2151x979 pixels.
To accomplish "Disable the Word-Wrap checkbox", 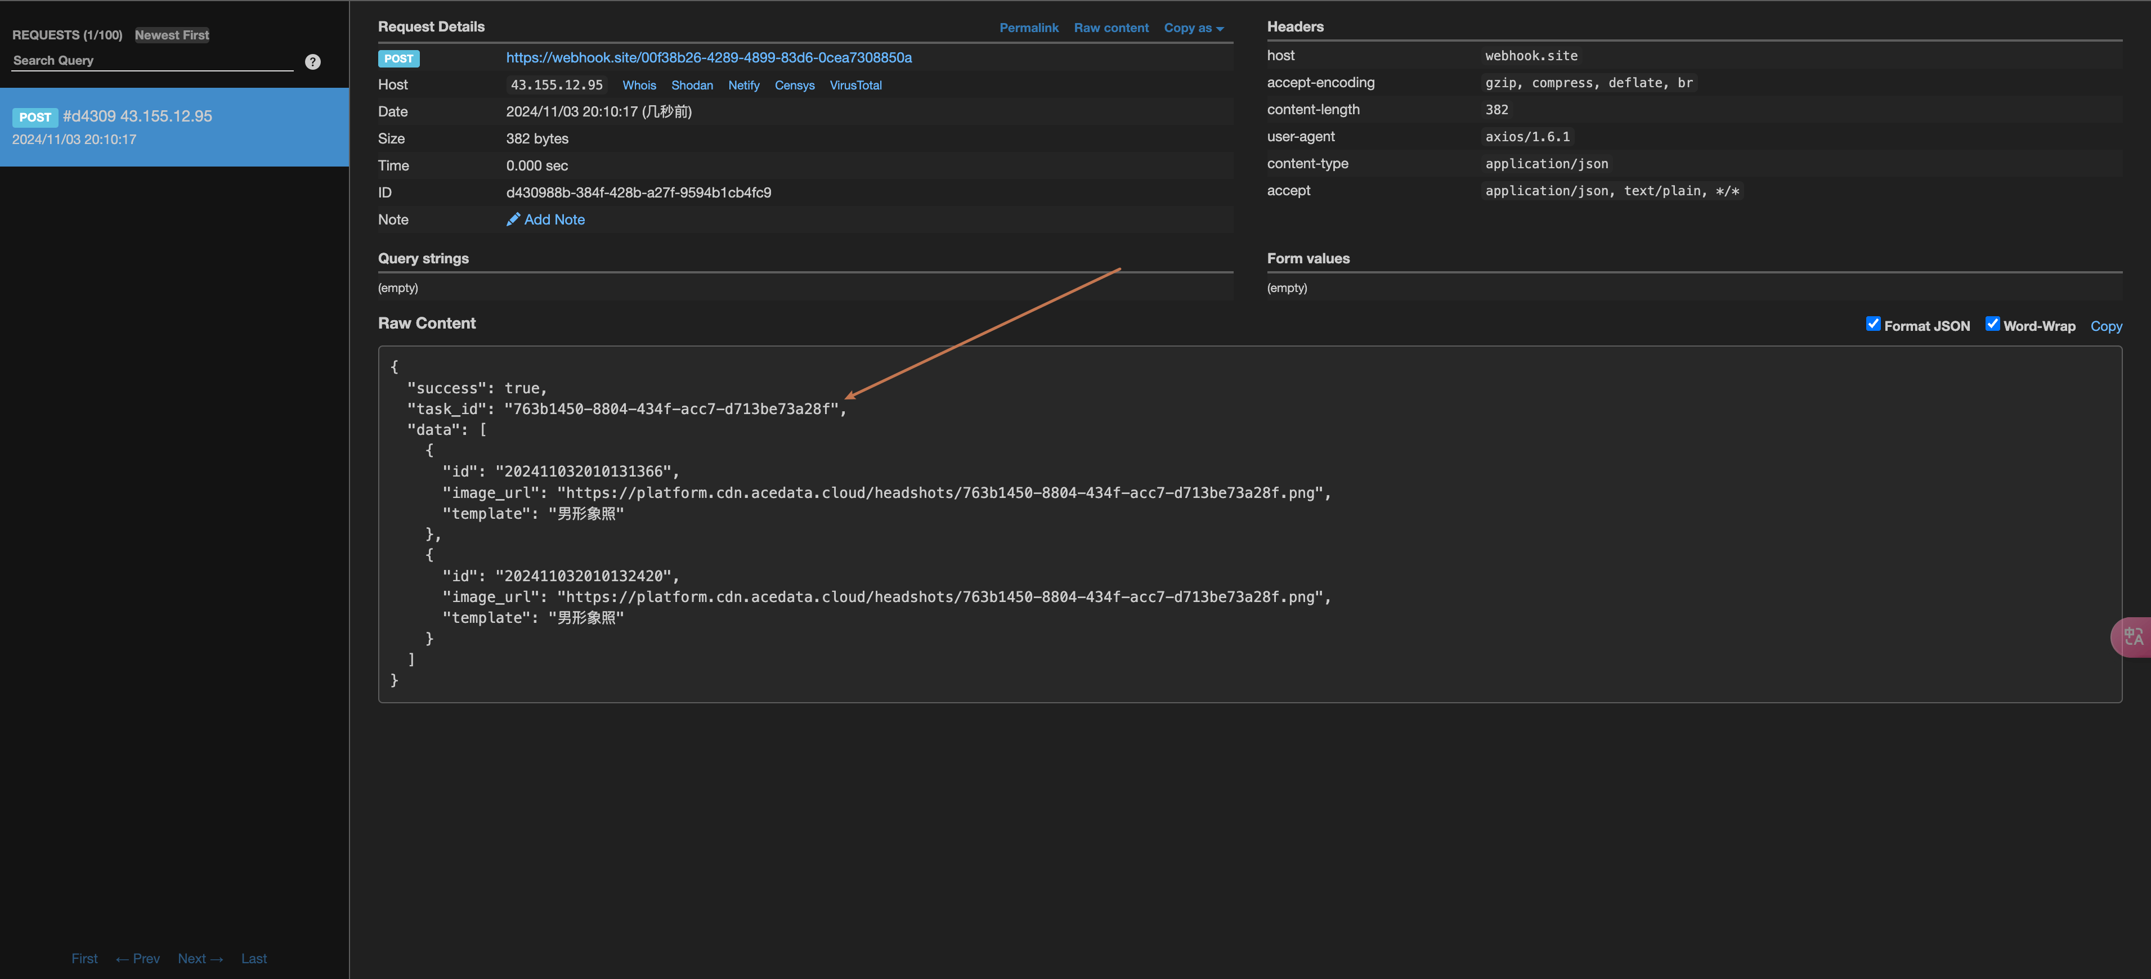I will pyautogui.click(x=1992, y=324).
